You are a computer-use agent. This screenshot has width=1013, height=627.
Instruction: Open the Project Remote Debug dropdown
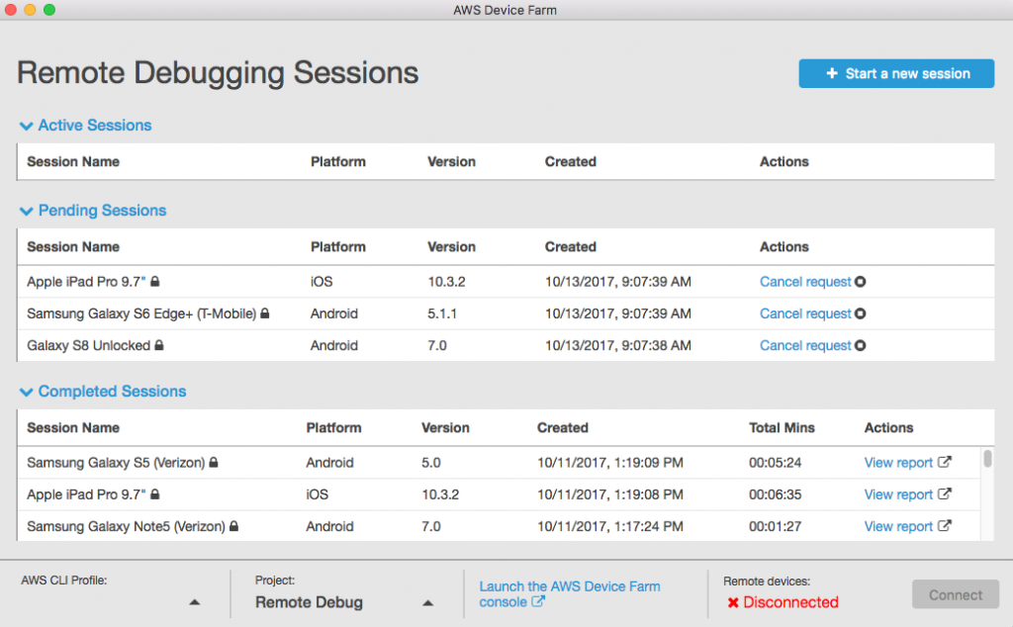pos(427,602)
